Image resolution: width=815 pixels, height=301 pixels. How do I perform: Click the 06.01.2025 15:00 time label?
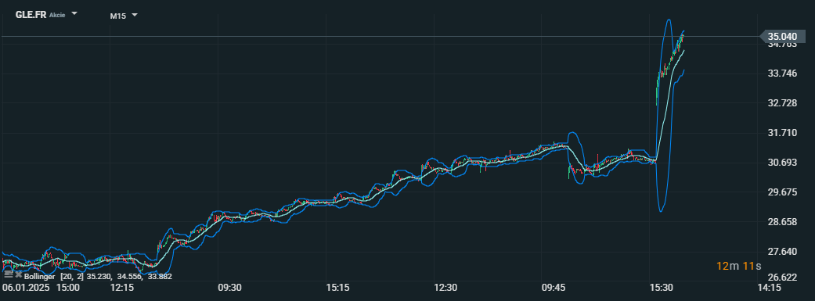tap(41, 288)
